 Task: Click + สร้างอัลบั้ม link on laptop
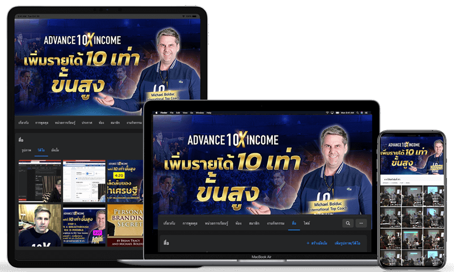pyautogui.click(x=317, y=243)
